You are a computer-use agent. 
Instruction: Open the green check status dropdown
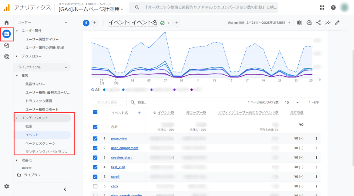click(x=165, y=23)
